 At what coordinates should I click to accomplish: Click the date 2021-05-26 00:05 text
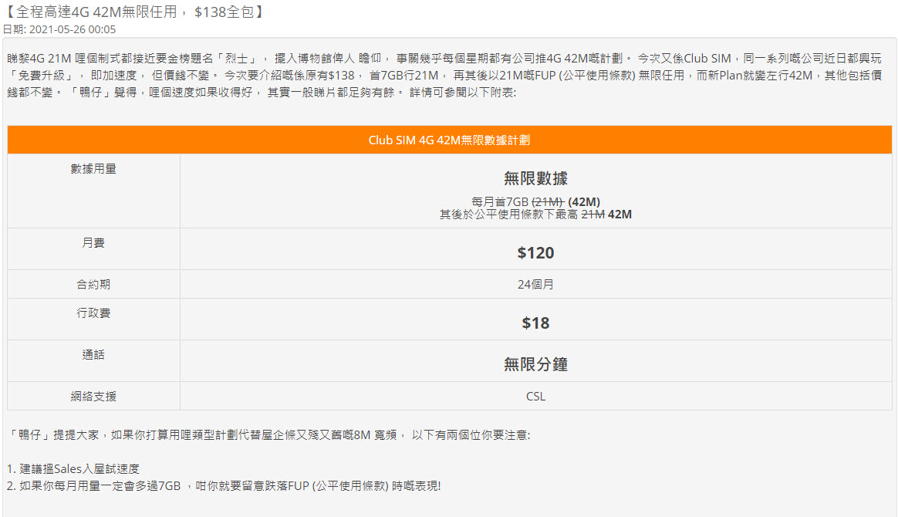(59, 29)
